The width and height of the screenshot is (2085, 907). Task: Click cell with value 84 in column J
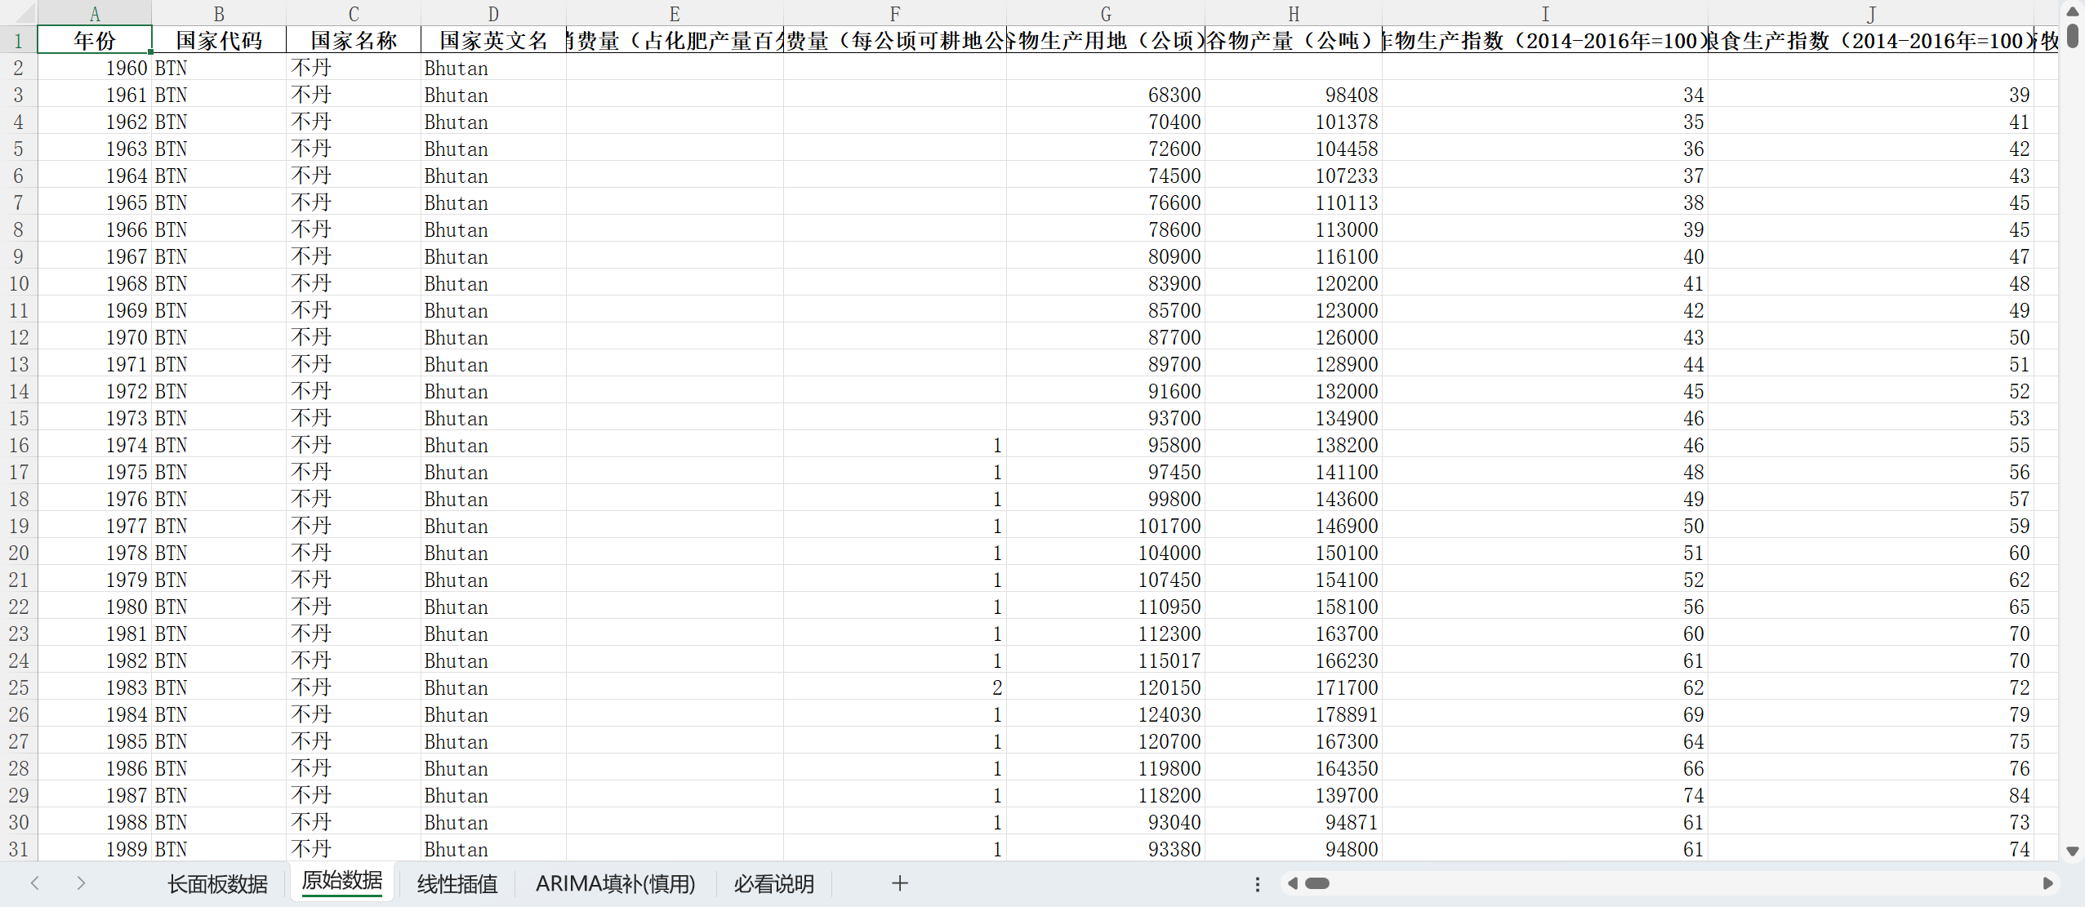[1871, 795]
